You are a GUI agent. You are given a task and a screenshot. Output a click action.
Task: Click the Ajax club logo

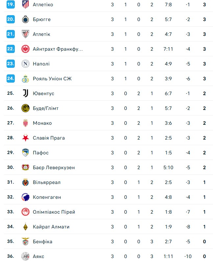pos(25,256)
